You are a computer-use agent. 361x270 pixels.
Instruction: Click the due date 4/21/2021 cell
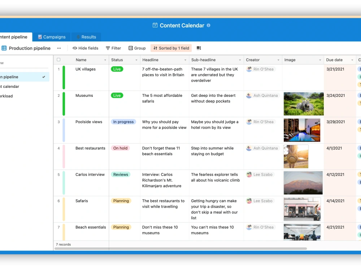pyautogui.click(x=340, y=231)
